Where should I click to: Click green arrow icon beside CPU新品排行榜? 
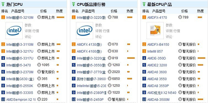[x=74, y=4]
